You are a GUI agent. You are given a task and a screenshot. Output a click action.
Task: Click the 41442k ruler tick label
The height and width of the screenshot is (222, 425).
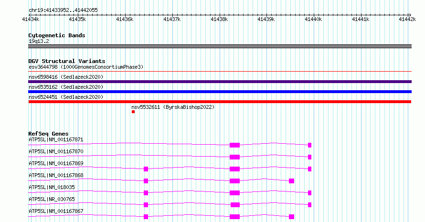tap(407, 19)
